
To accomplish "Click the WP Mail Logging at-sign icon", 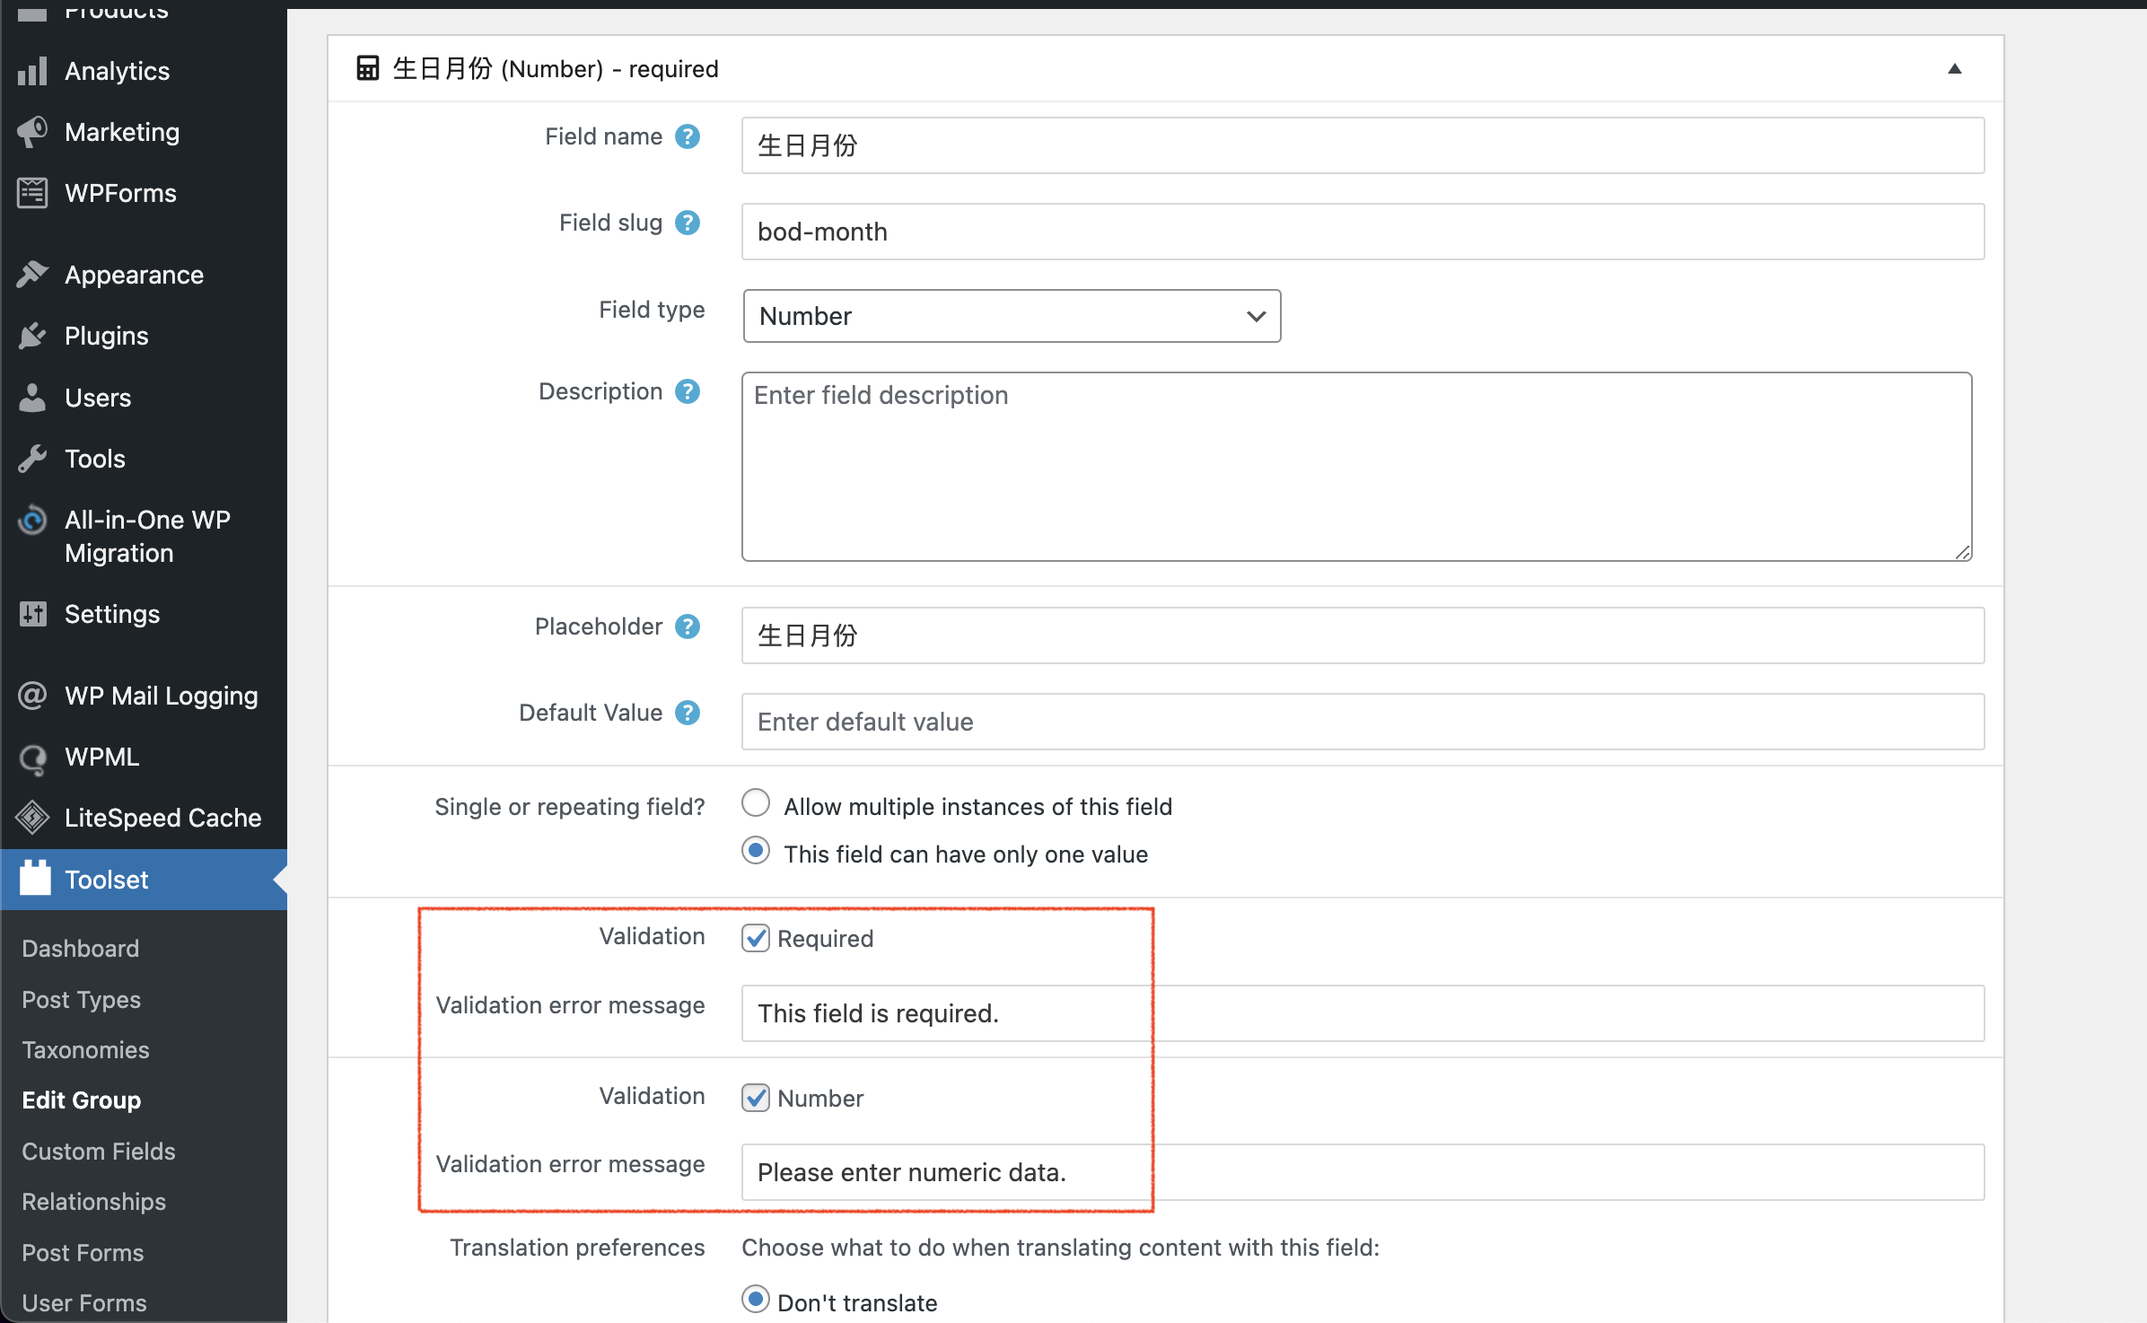I will (32, 696).
